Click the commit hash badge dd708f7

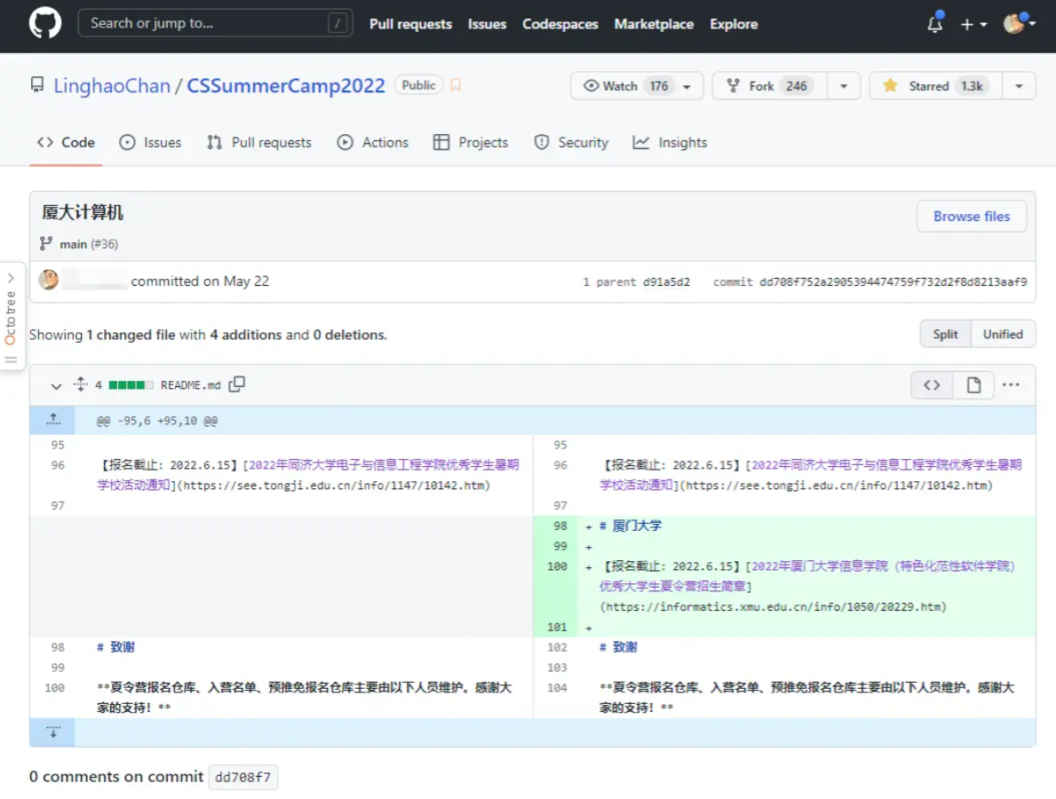(243, 778)
